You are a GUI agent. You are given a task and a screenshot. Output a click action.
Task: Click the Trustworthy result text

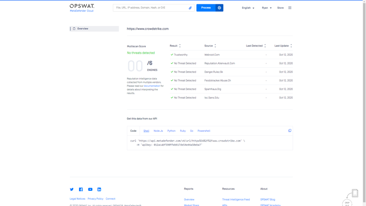[x=181, y=55]
